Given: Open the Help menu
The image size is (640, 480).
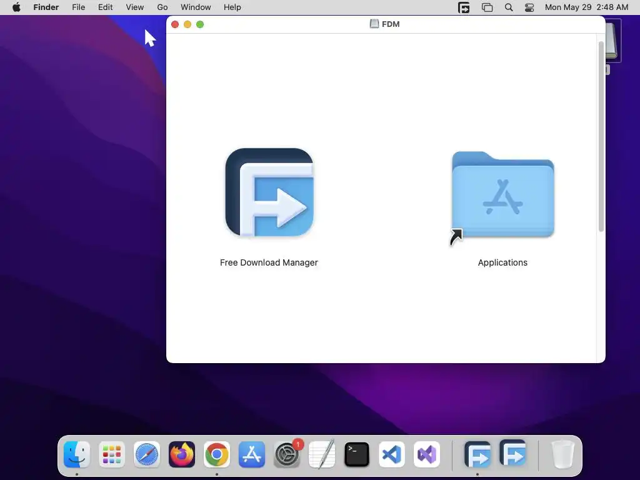Looking at the screenshot, I should [232, 7].
